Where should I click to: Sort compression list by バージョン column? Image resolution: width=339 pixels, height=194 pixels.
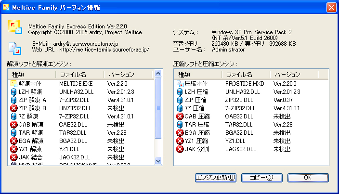click(294, 75)
